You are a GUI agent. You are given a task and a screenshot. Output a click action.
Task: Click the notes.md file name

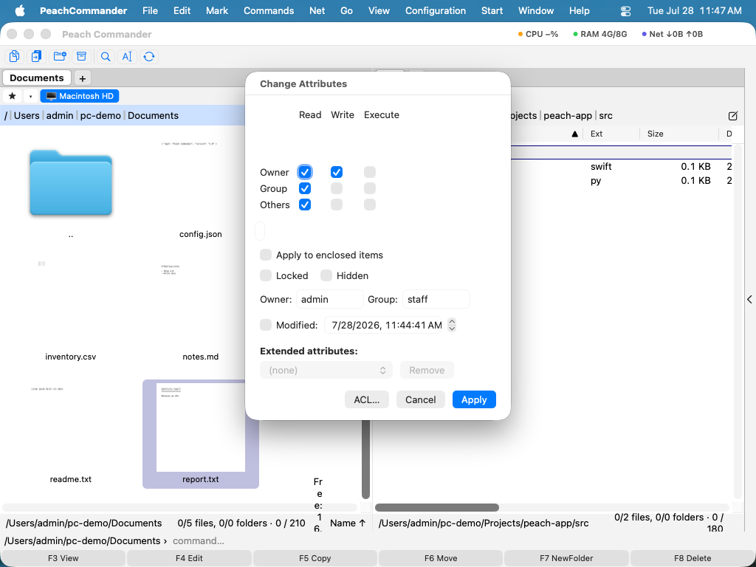tap(201, 357)
